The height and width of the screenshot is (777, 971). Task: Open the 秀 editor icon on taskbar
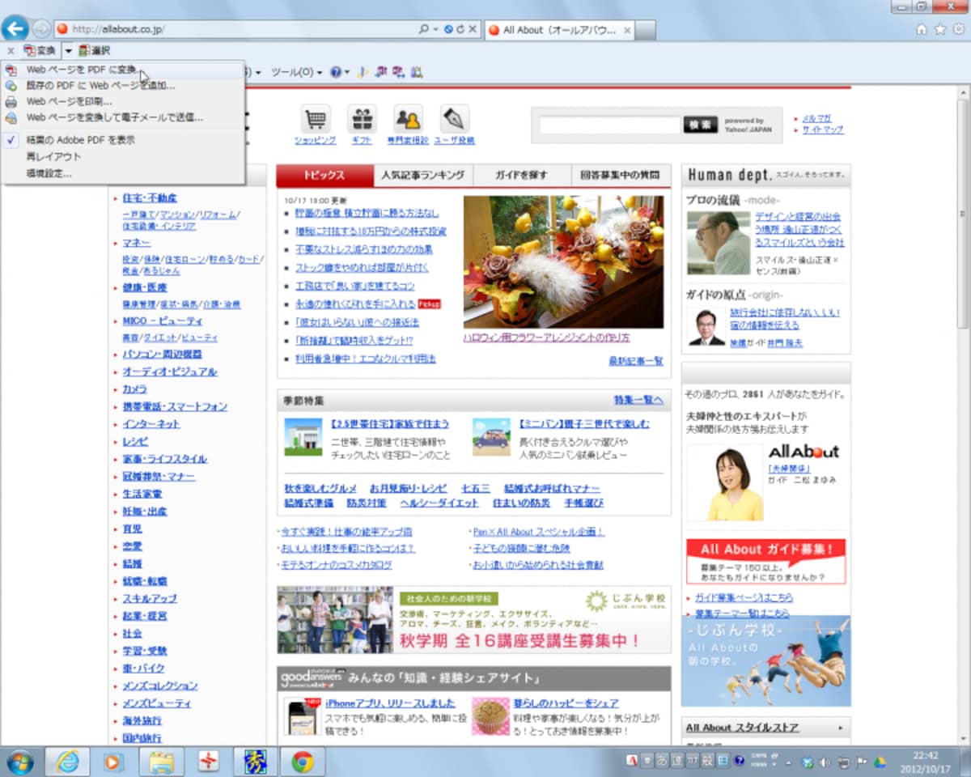click(x=255, y=762)
